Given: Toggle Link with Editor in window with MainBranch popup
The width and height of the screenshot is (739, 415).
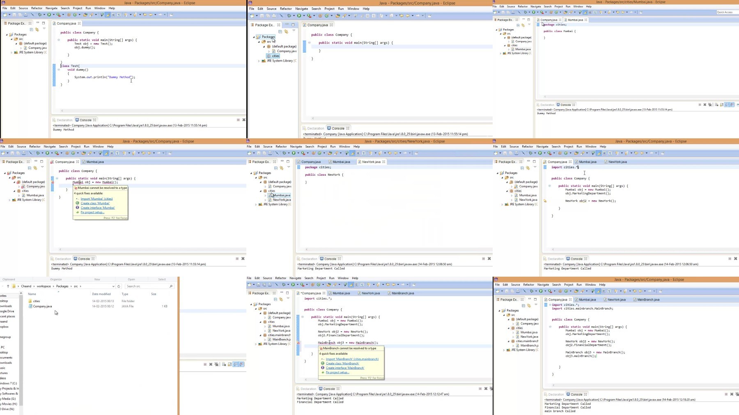Looking at the screenshot, I should click(281, 299).
